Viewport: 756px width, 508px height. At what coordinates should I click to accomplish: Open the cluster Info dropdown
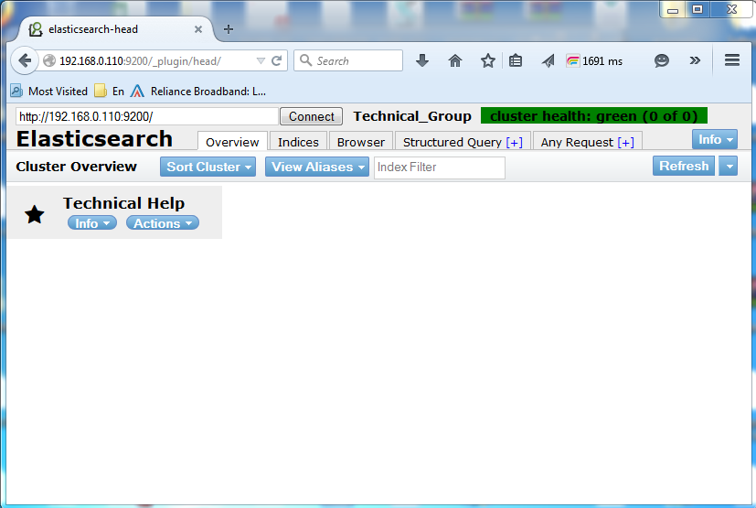(x=715, y=139)
